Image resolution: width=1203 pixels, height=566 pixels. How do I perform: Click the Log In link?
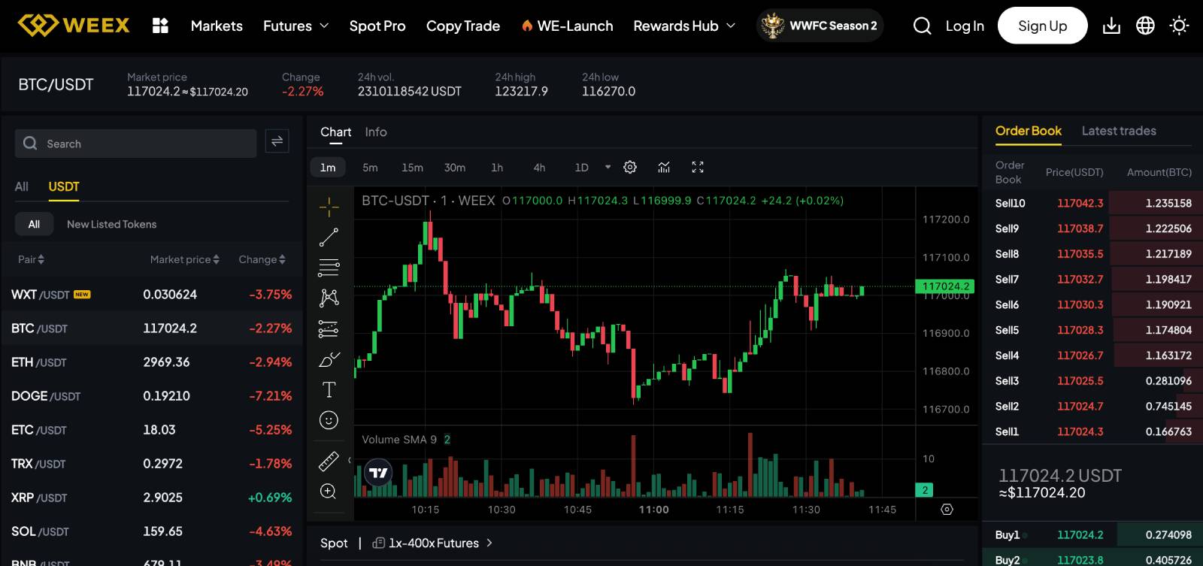pyautogui.click(x=965, y=26)
